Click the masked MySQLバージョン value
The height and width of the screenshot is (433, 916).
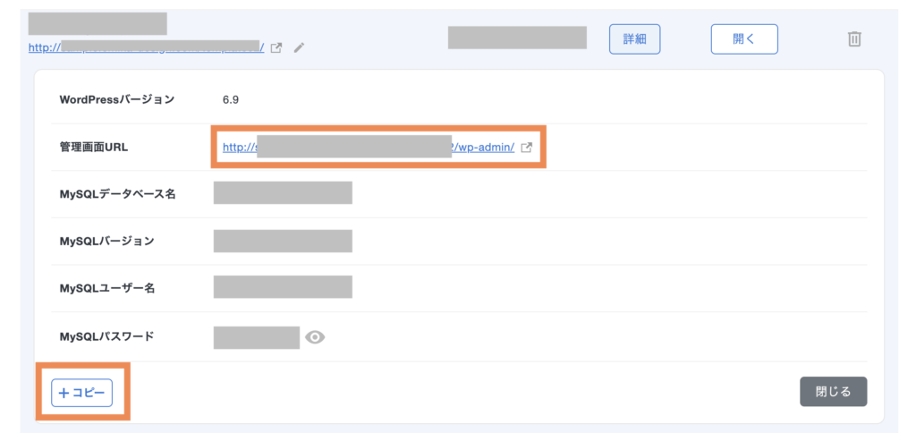coord(283,241)
